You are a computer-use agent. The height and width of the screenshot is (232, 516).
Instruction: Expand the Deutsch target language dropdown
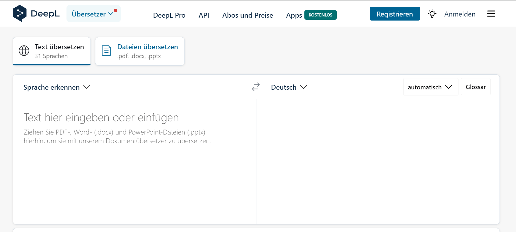coord(289,87)
